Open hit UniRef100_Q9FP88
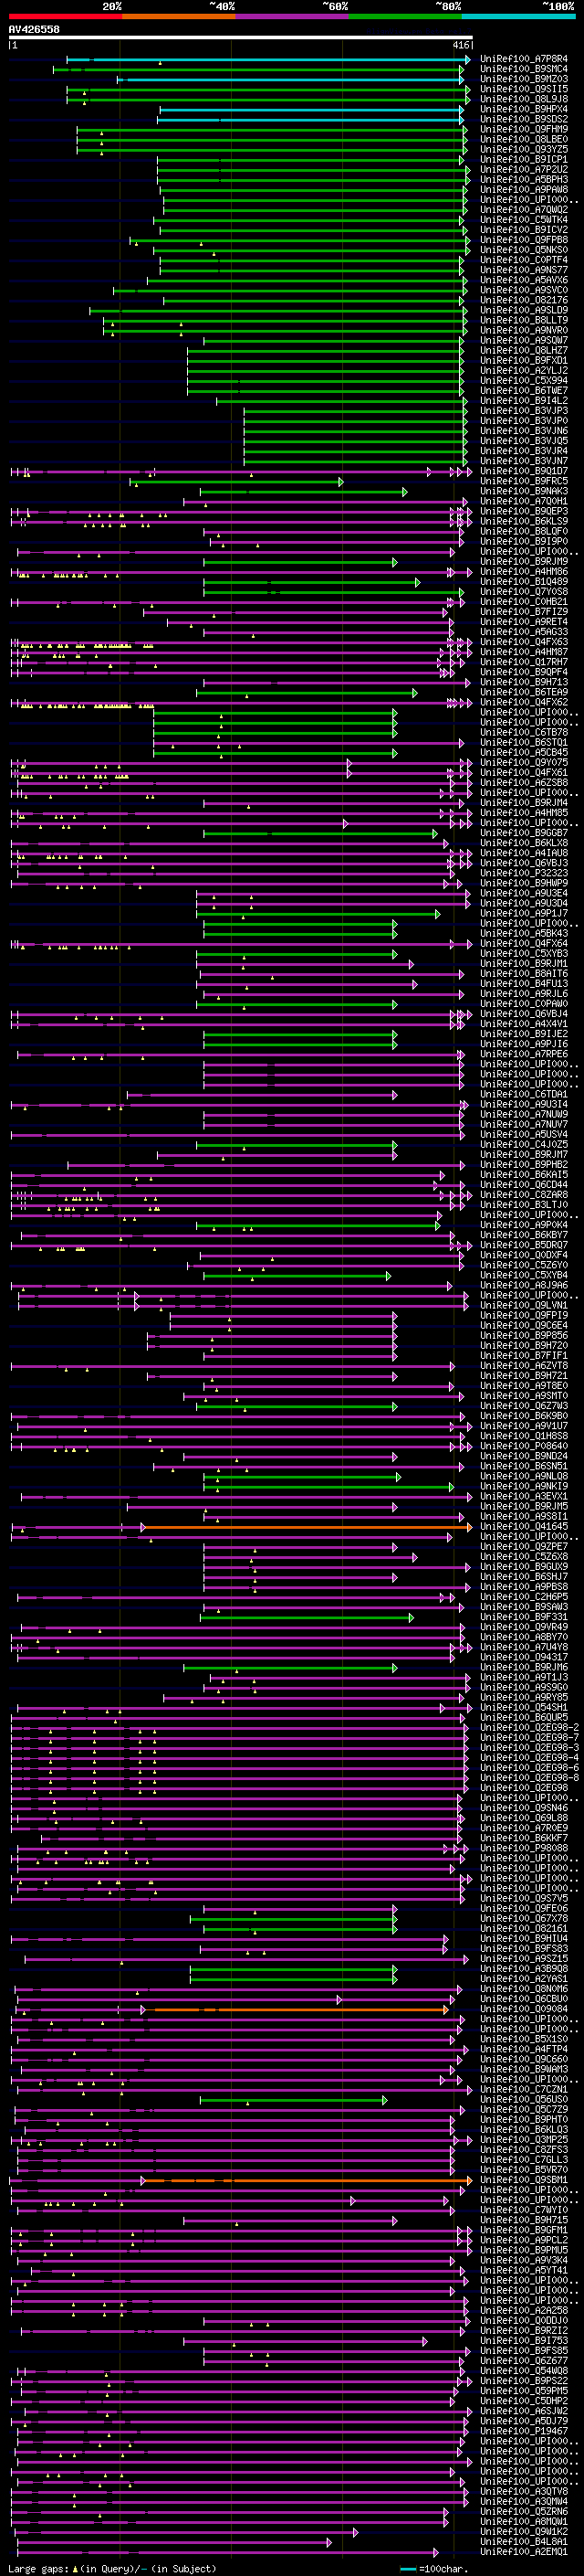Image resolution: width=584 pixels, height=2576 pixels. click(524, 239)
